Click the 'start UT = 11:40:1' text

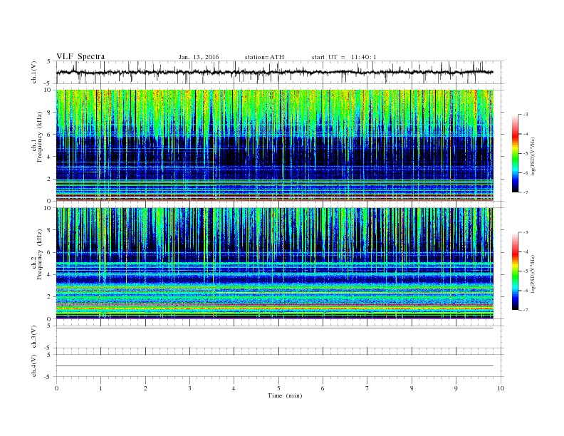344,57
